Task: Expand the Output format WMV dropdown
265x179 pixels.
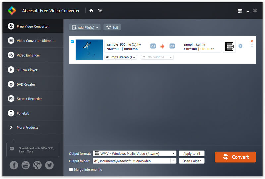Action: tap(174, 153)
